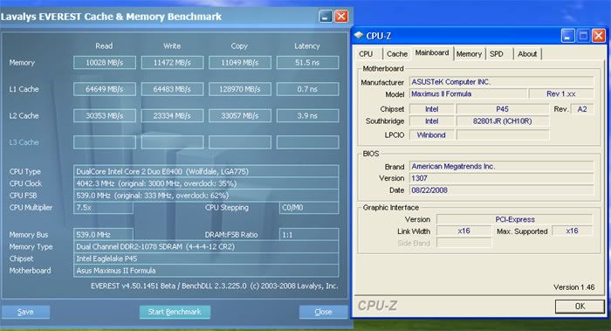Select the Rev 1.xx model revision field
The width and height of the screenshot is (611, 331).
point(561,93)
